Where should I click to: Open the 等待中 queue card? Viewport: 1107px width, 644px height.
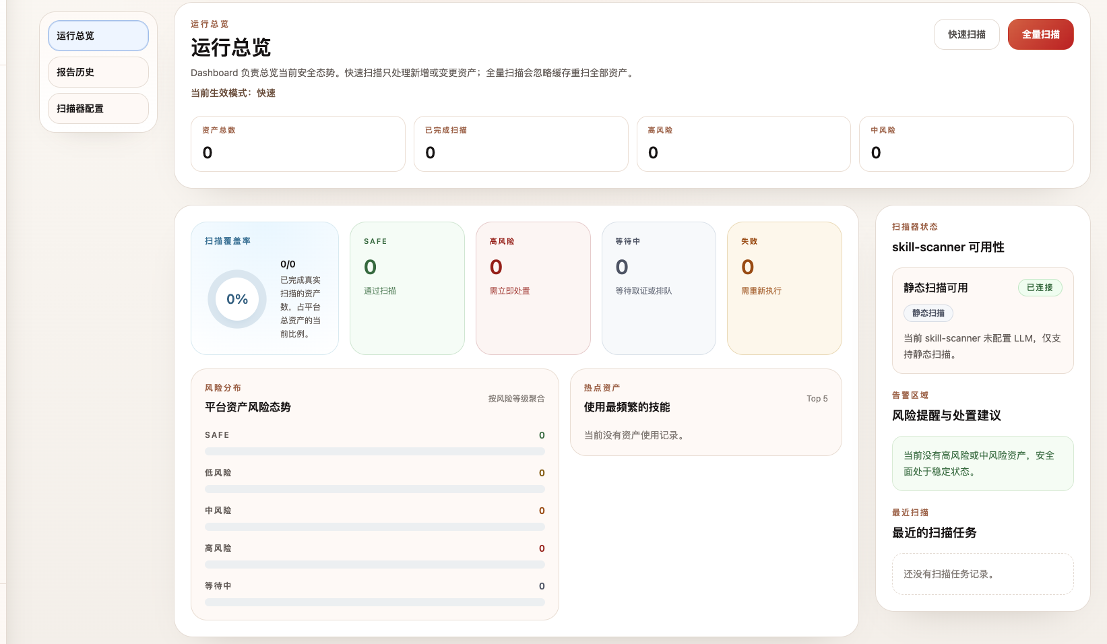(659, 288)
